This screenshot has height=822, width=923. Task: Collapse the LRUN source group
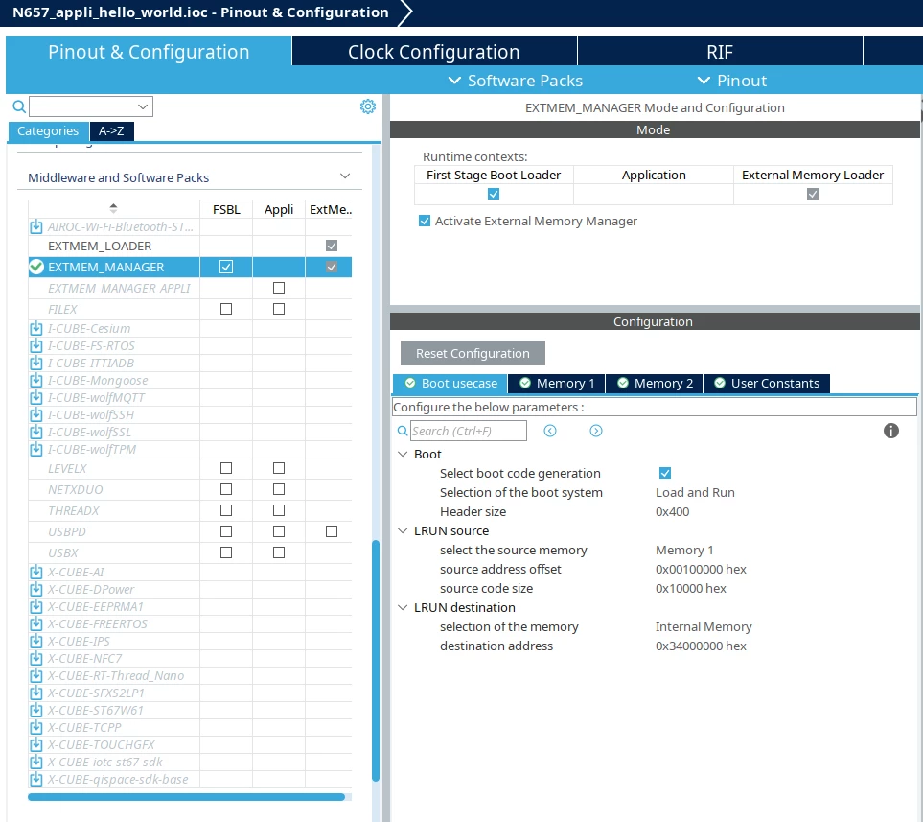pos(404,531)
